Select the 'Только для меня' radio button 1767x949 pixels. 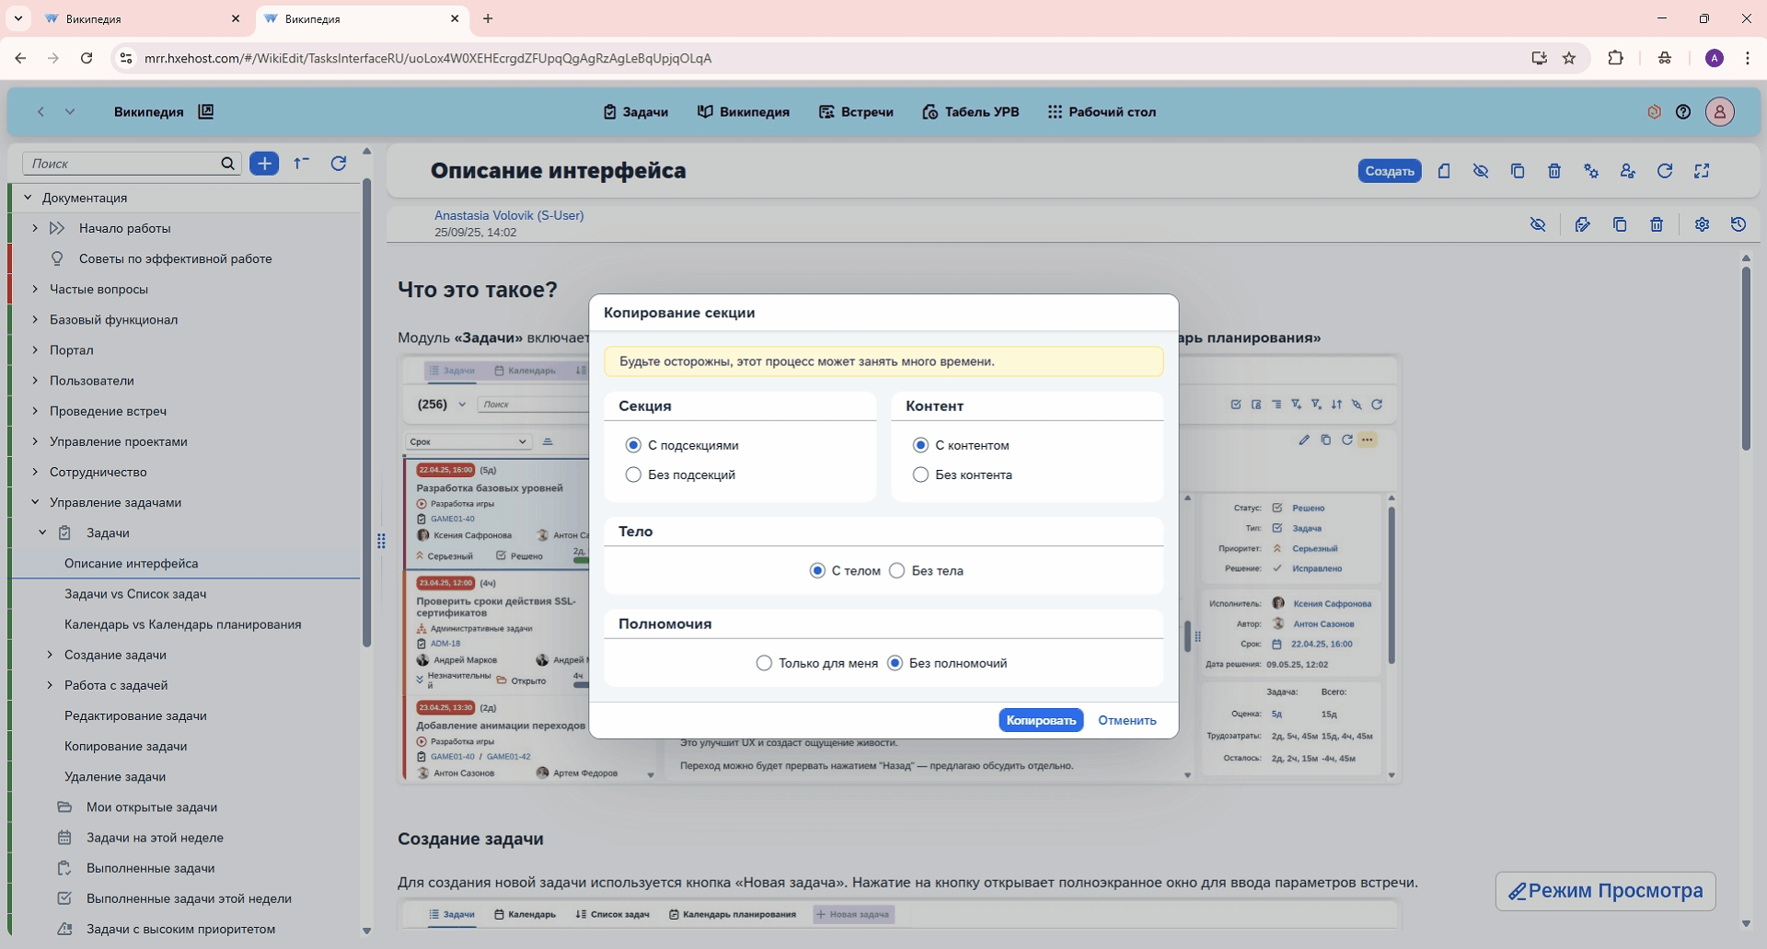pos(764,664)
